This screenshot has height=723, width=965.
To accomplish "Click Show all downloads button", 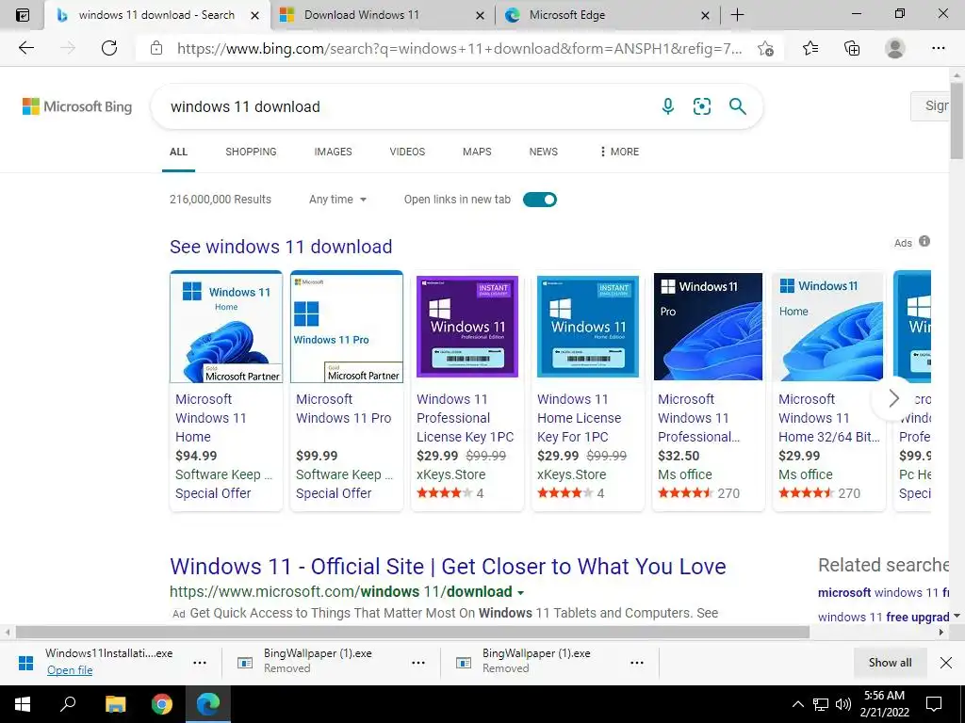I will [x=890, y=662].
